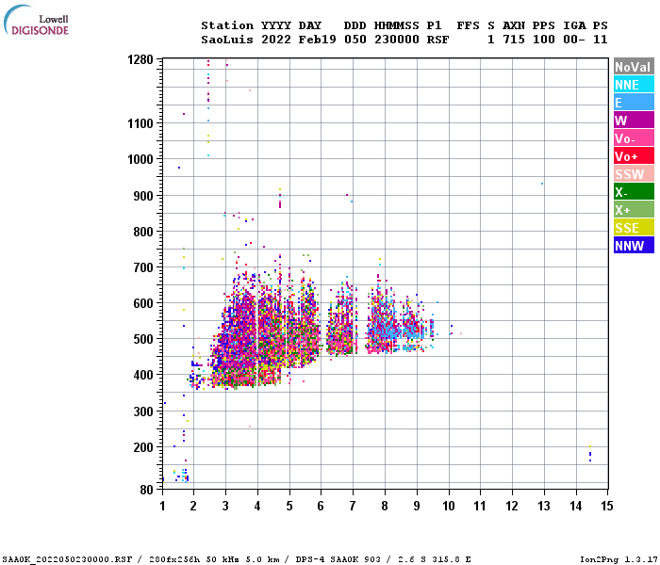This screenshot has height=565, width=660.
Task: Click the HHMMSS header label
Action: coord(397,25)
